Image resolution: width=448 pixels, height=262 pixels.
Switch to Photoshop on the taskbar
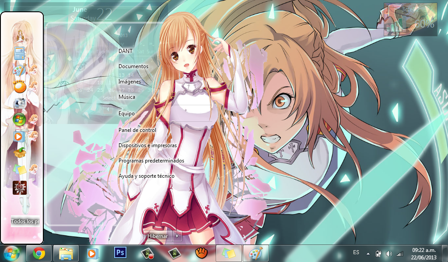point(120,252)
